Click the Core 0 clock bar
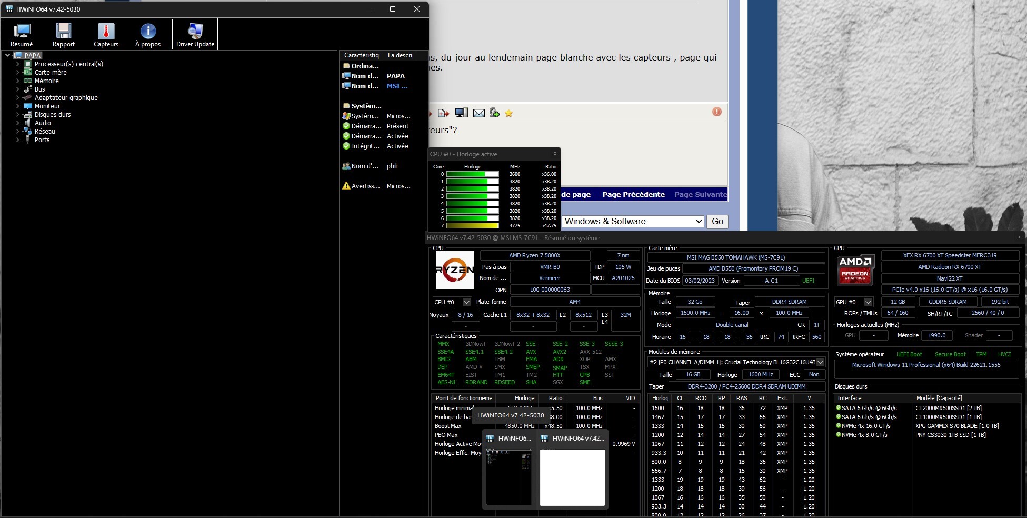This screenshot has height=518, width=1027. 473,174
